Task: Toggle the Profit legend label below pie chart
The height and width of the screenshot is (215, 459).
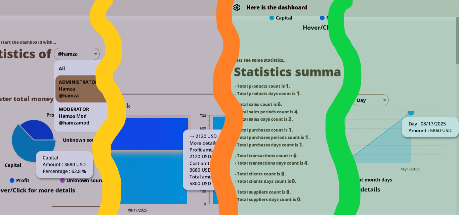Action: pos(23,180)
